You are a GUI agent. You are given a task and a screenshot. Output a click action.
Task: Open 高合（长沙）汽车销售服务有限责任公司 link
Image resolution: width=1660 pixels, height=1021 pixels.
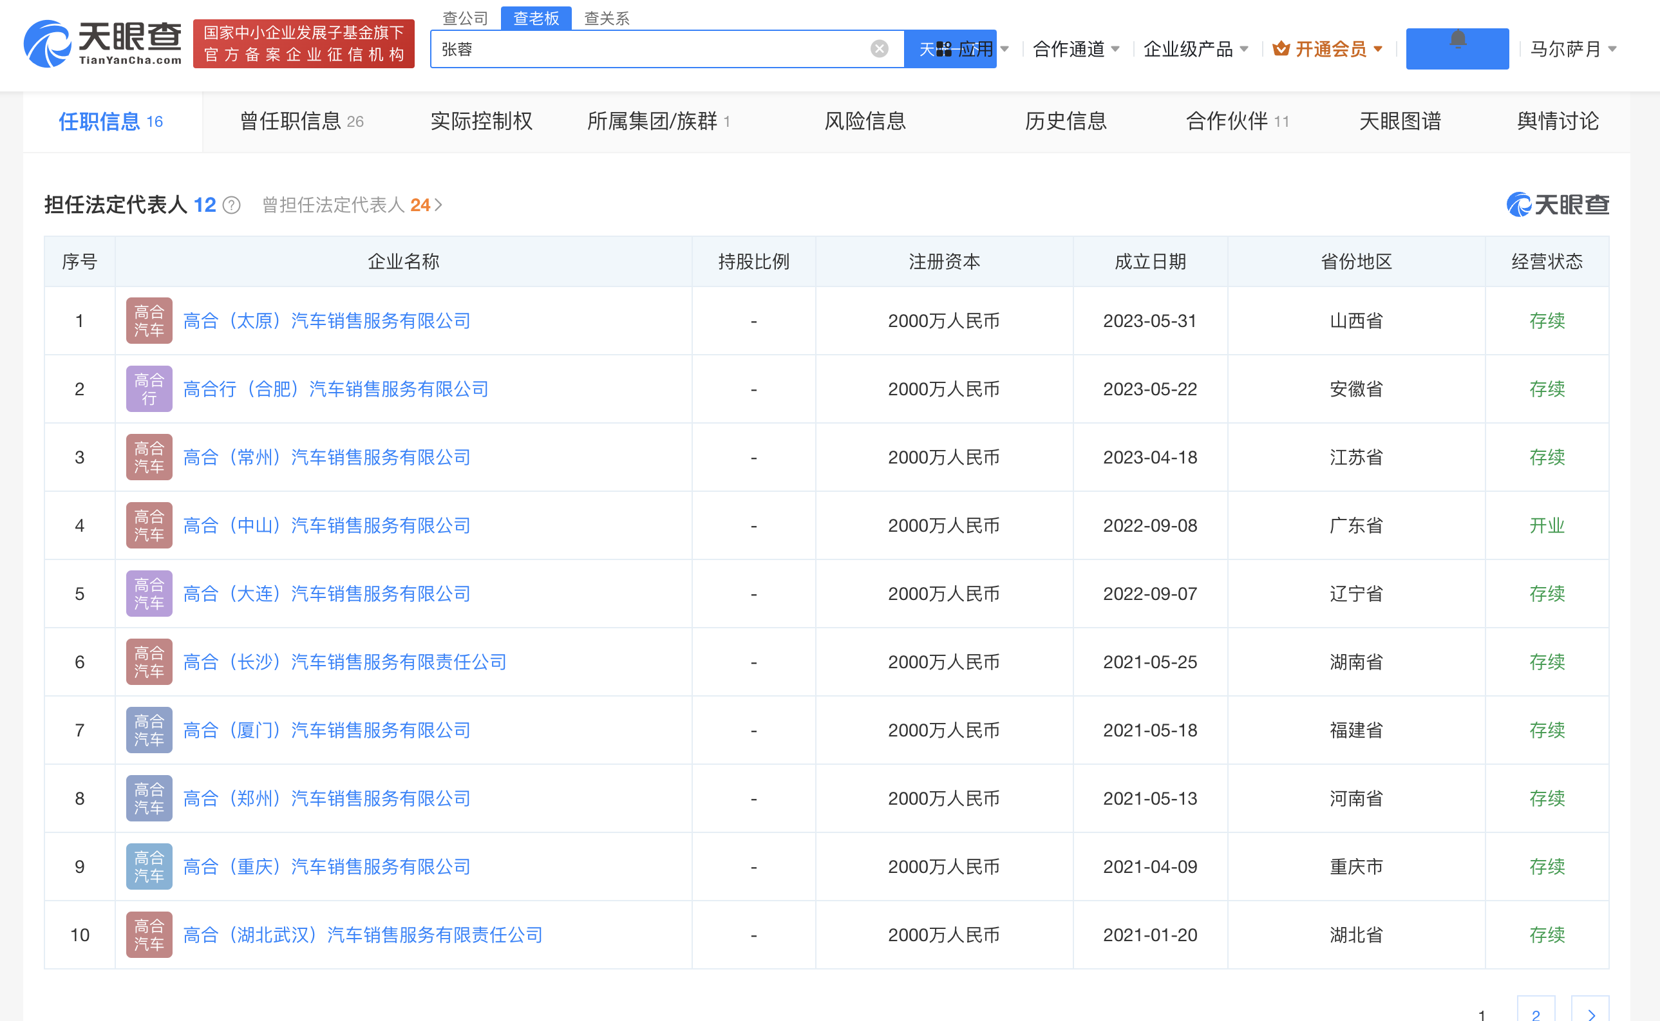(x=344, y=662)
